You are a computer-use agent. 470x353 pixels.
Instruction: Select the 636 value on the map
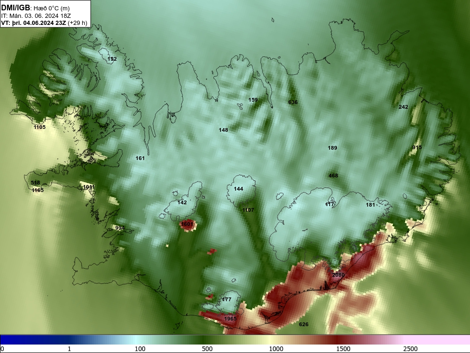tap(293, 102)
